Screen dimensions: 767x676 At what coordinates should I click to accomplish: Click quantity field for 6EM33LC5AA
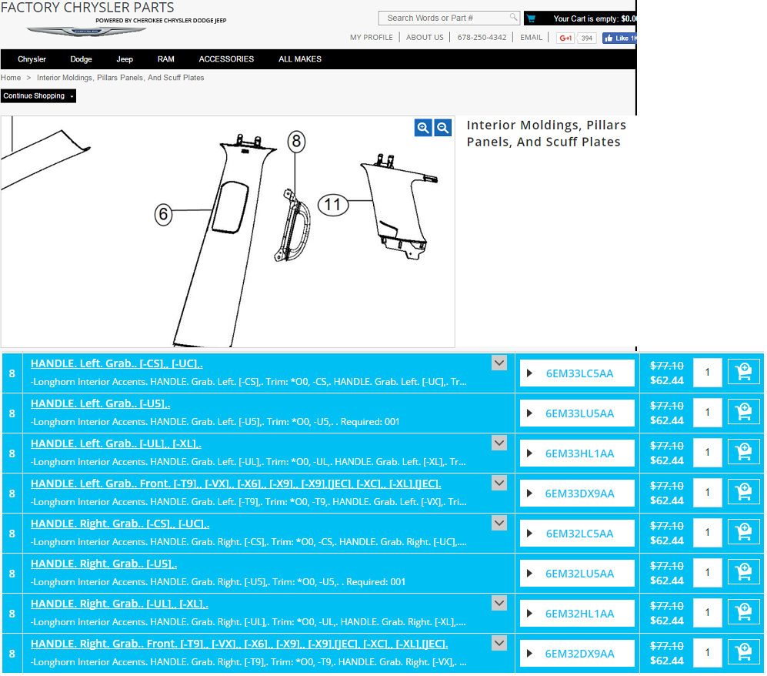[x=707, y=373]
